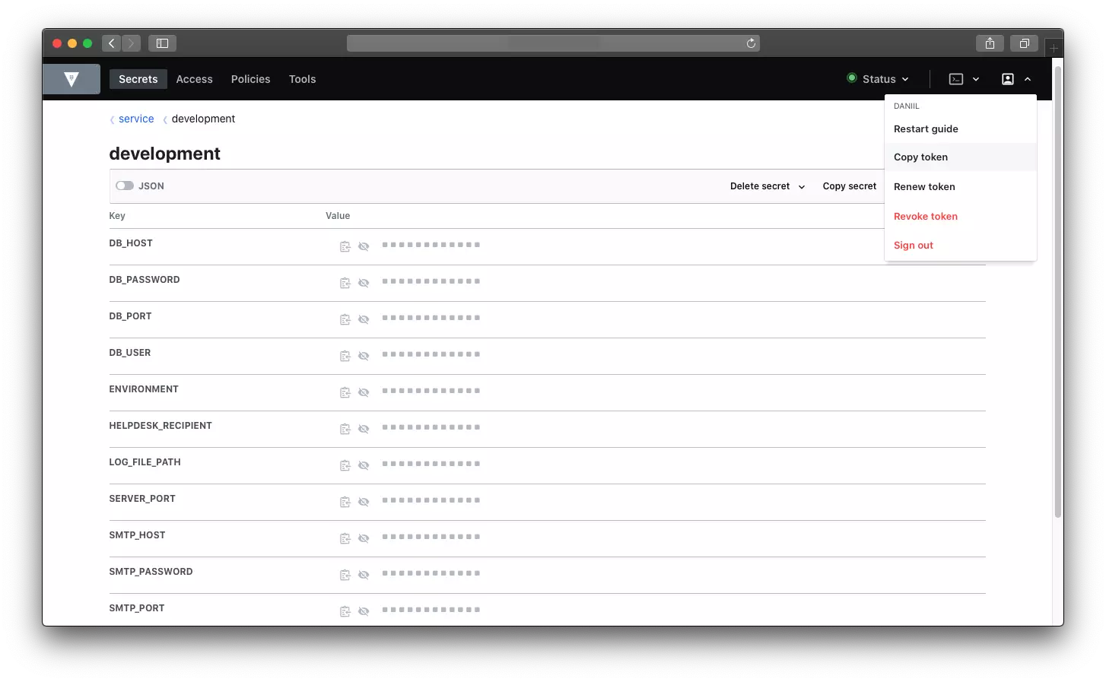
Task: Reveal the ENVIRONMENT masked value
Action: click(x=364, y=392)
